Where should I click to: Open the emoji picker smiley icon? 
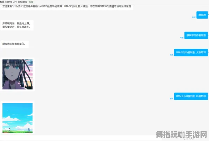[186, 139]
